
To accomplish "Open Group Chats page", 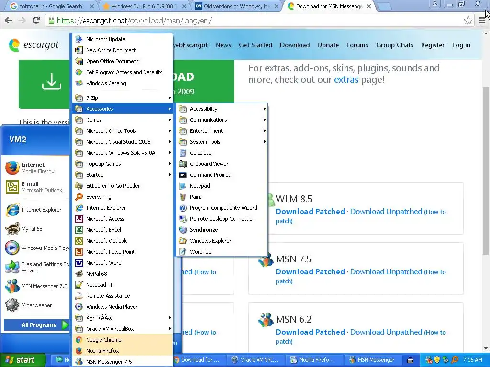I will click(395, 45).
